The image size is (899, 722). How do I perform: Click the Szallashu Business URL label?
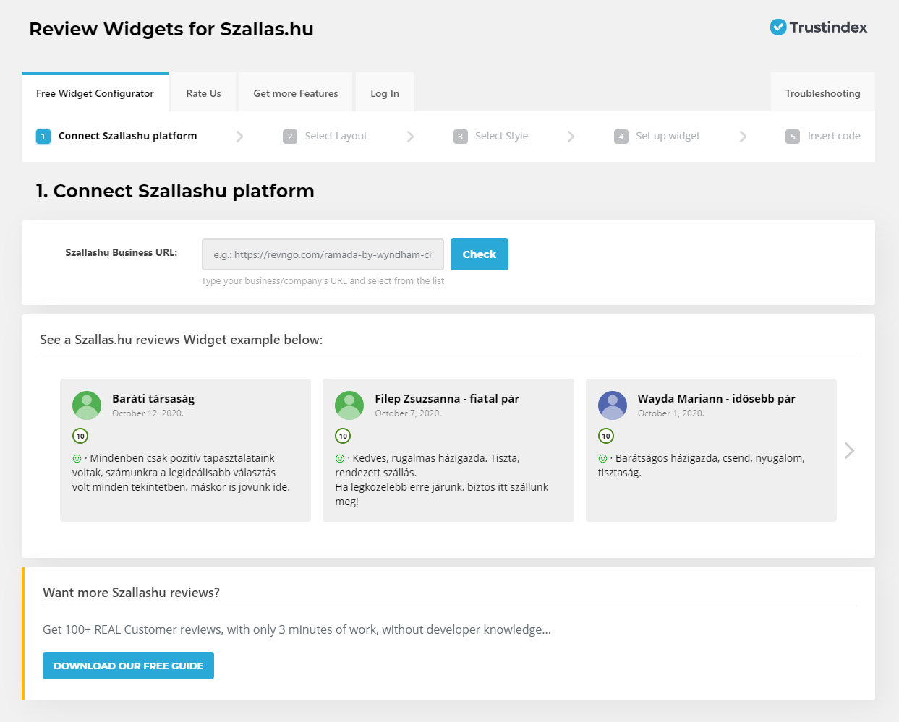pos(122,252)
